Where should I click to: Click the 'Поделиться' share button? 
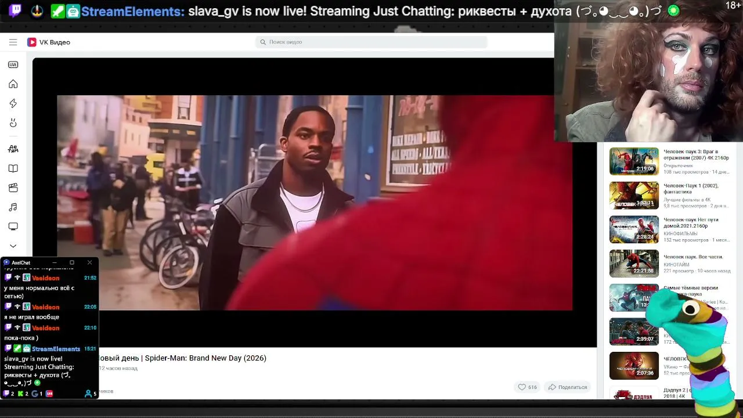pos(568,387)
